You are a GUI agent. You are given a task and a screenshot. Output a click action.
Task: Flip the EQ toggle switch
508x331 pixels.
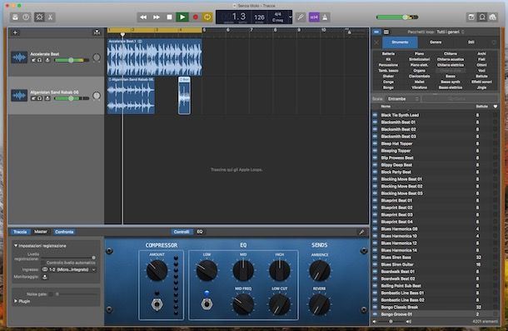click(207, 303)
